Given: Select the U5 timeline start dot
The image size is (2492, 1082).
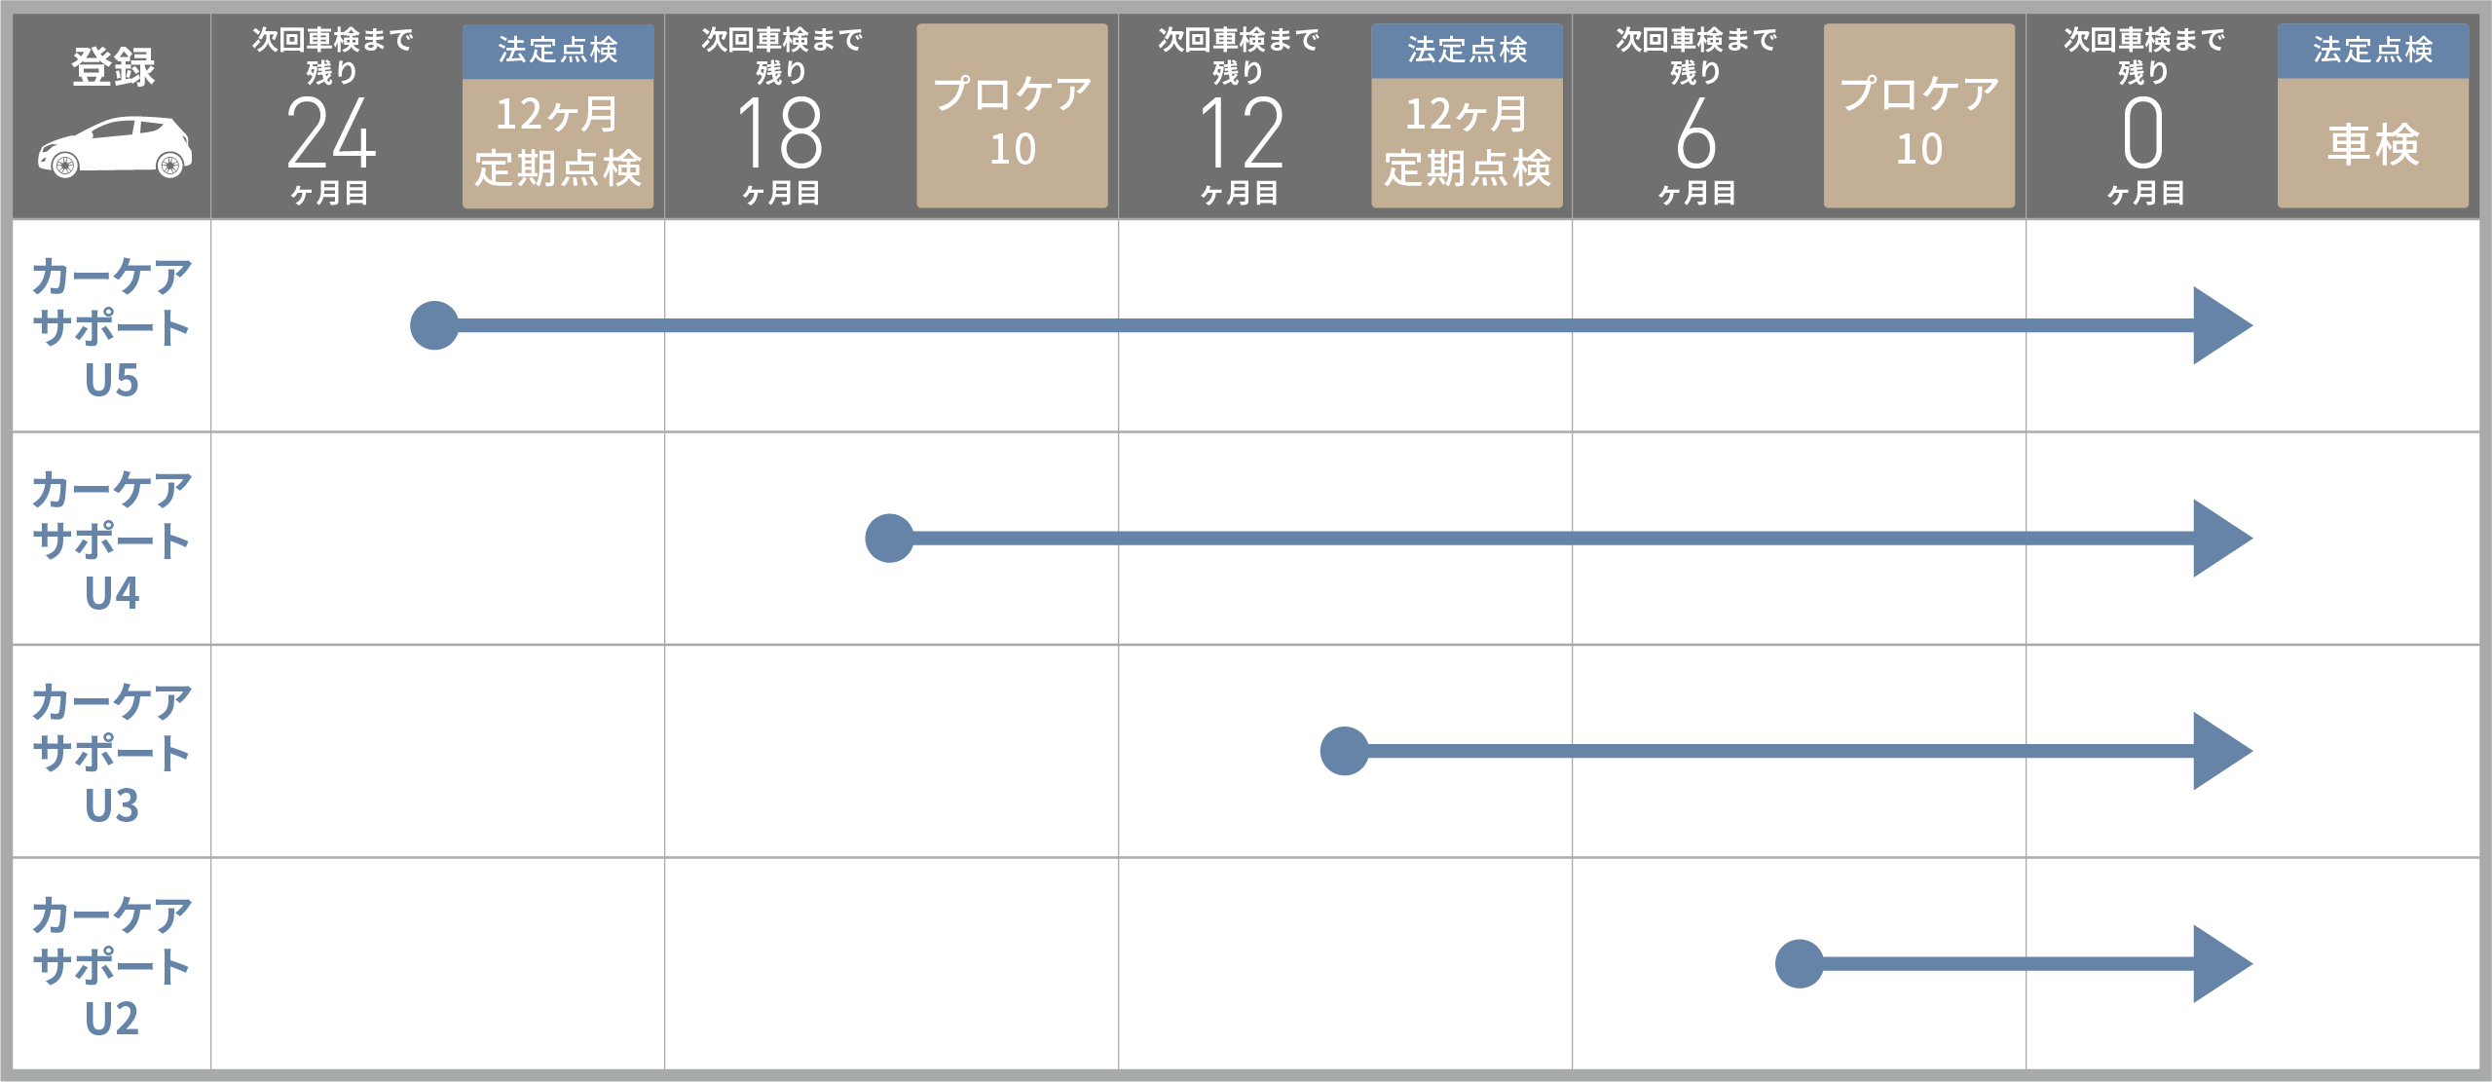Looking at the screenshot, I should [434, 325].
